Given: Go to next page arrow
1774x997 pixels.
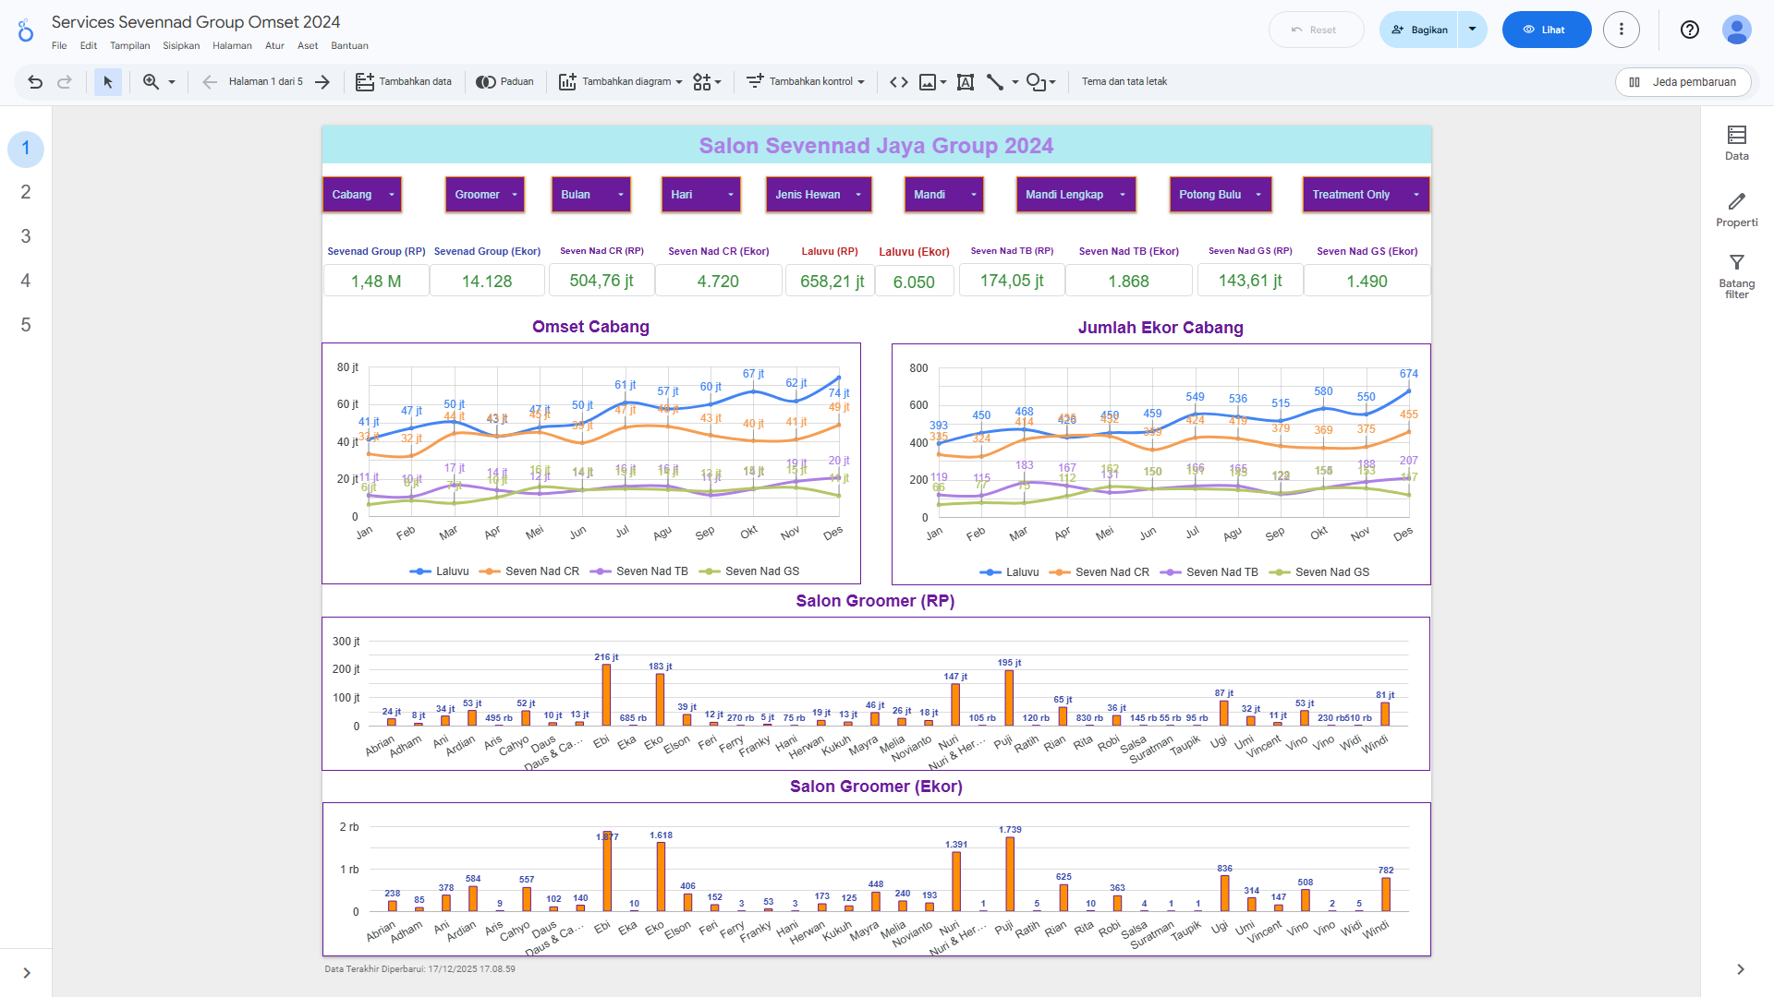Looking at the screenshot, I should point(322,82).
